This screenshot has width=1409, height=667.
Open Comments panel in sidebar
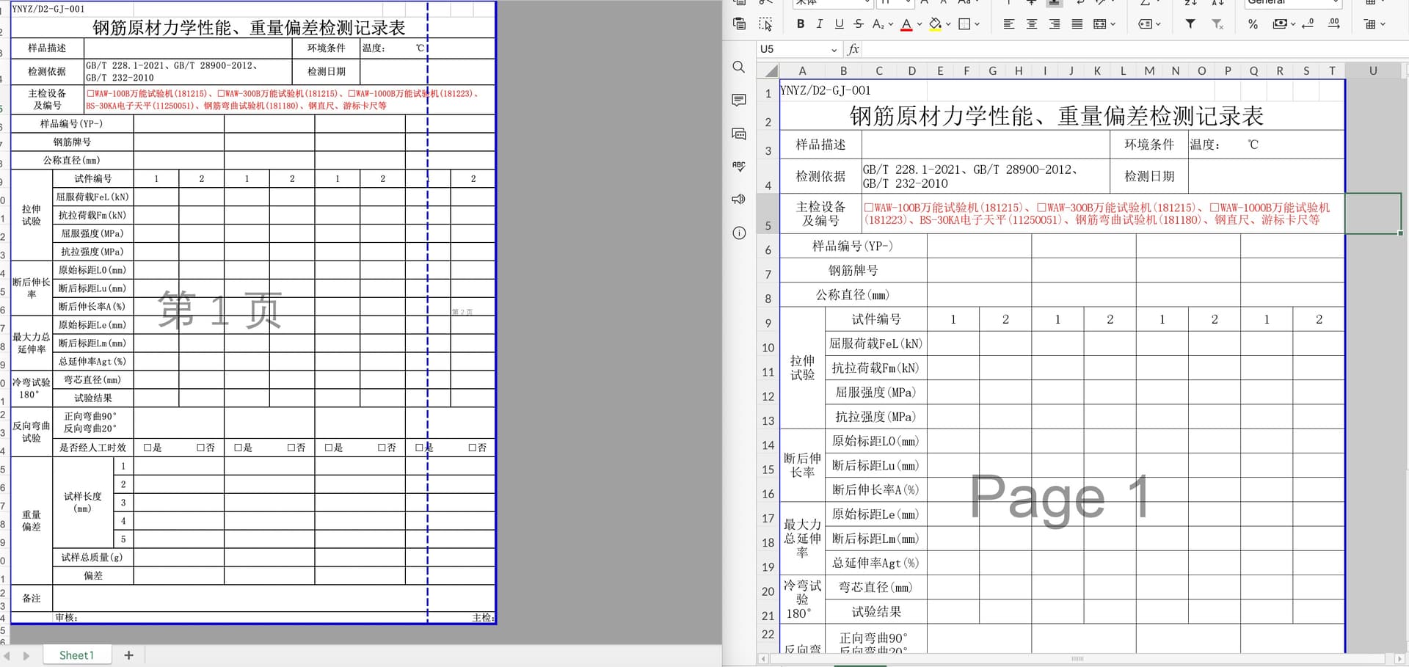[739, 101]
